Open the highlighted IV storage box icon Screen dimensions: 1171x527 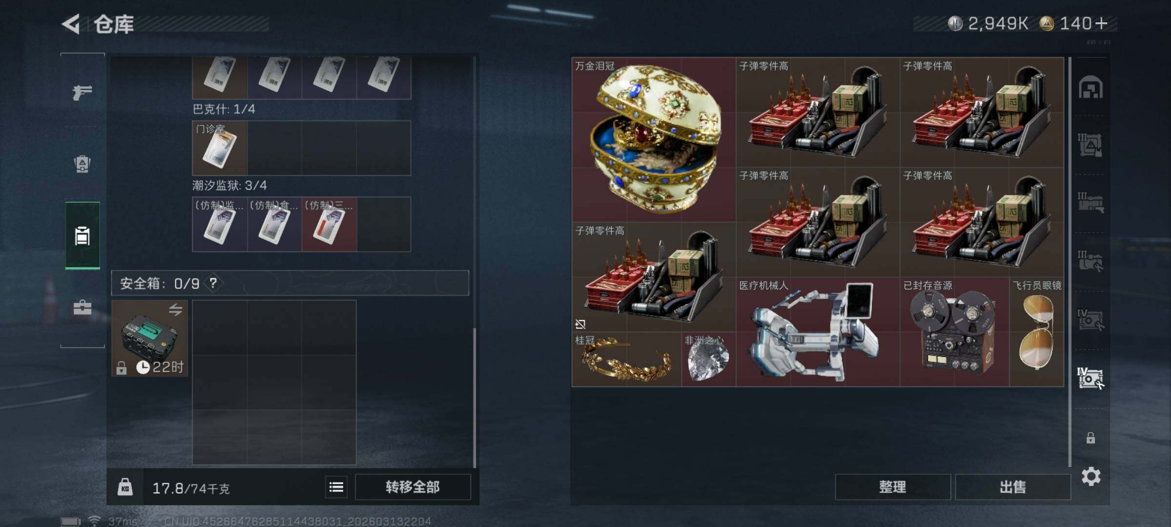click(x=1090, y=378)
